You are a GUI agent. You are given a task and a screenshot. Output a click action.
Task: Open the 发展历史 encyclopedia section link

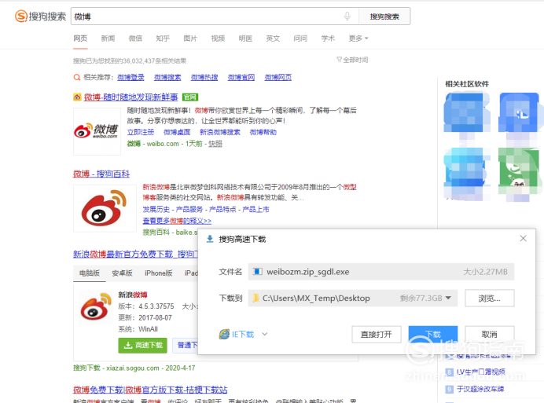point(156,209)
